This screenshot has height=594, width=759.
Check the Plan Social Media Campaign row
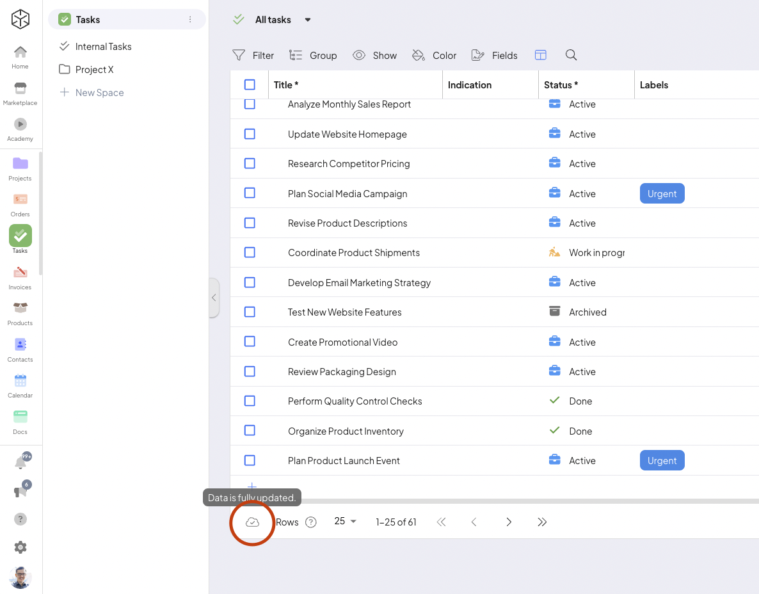(x=250, y=193)
